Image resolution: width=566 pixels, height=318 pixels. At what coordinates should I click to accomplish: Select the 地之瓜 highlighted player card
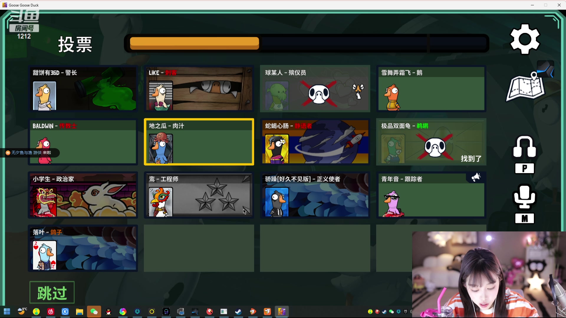click(199, 142)
